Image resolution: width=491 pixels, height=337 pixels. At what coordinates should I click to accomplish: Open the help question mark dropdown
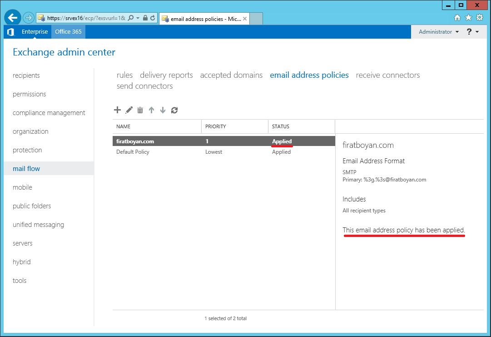pos(472,32)
